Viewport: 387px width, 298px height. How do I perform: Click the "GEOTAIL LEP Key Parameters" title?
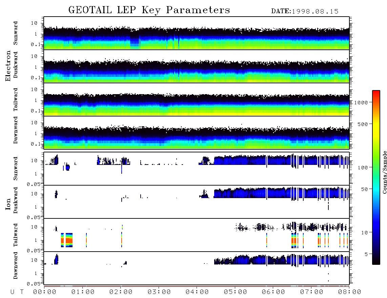point(149,10)
